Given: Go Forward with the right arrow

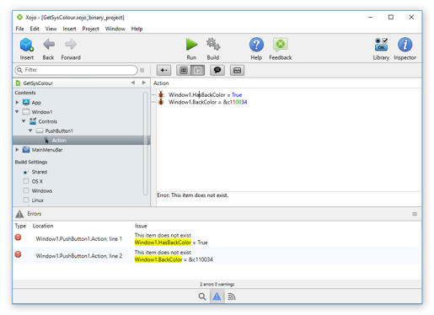Looking at the screenshot, I should pos(71,45).
